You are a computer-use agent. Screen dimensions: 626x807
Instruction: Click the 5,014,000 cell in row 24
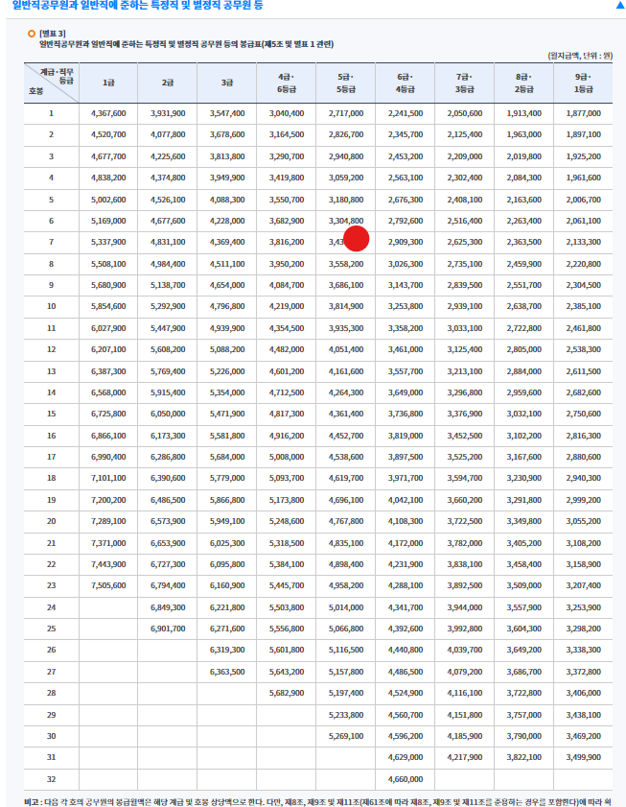click(346, 607)
